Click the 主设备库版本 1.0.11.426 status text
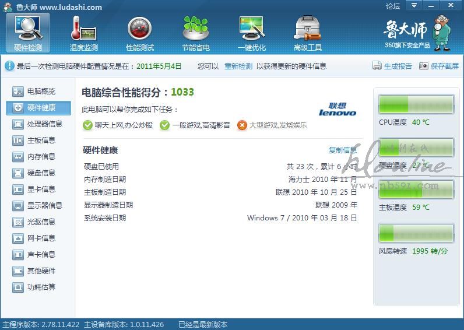Image resolution: width=464 pixels, height=330 pixels. click(124, 325)
